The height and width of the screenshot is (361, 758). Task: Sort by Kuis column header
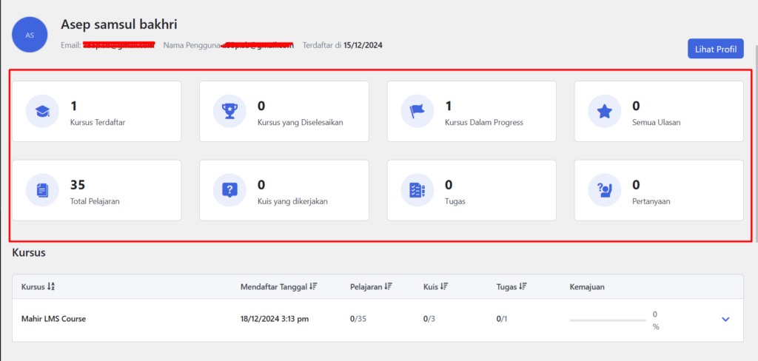click(435, 286)
